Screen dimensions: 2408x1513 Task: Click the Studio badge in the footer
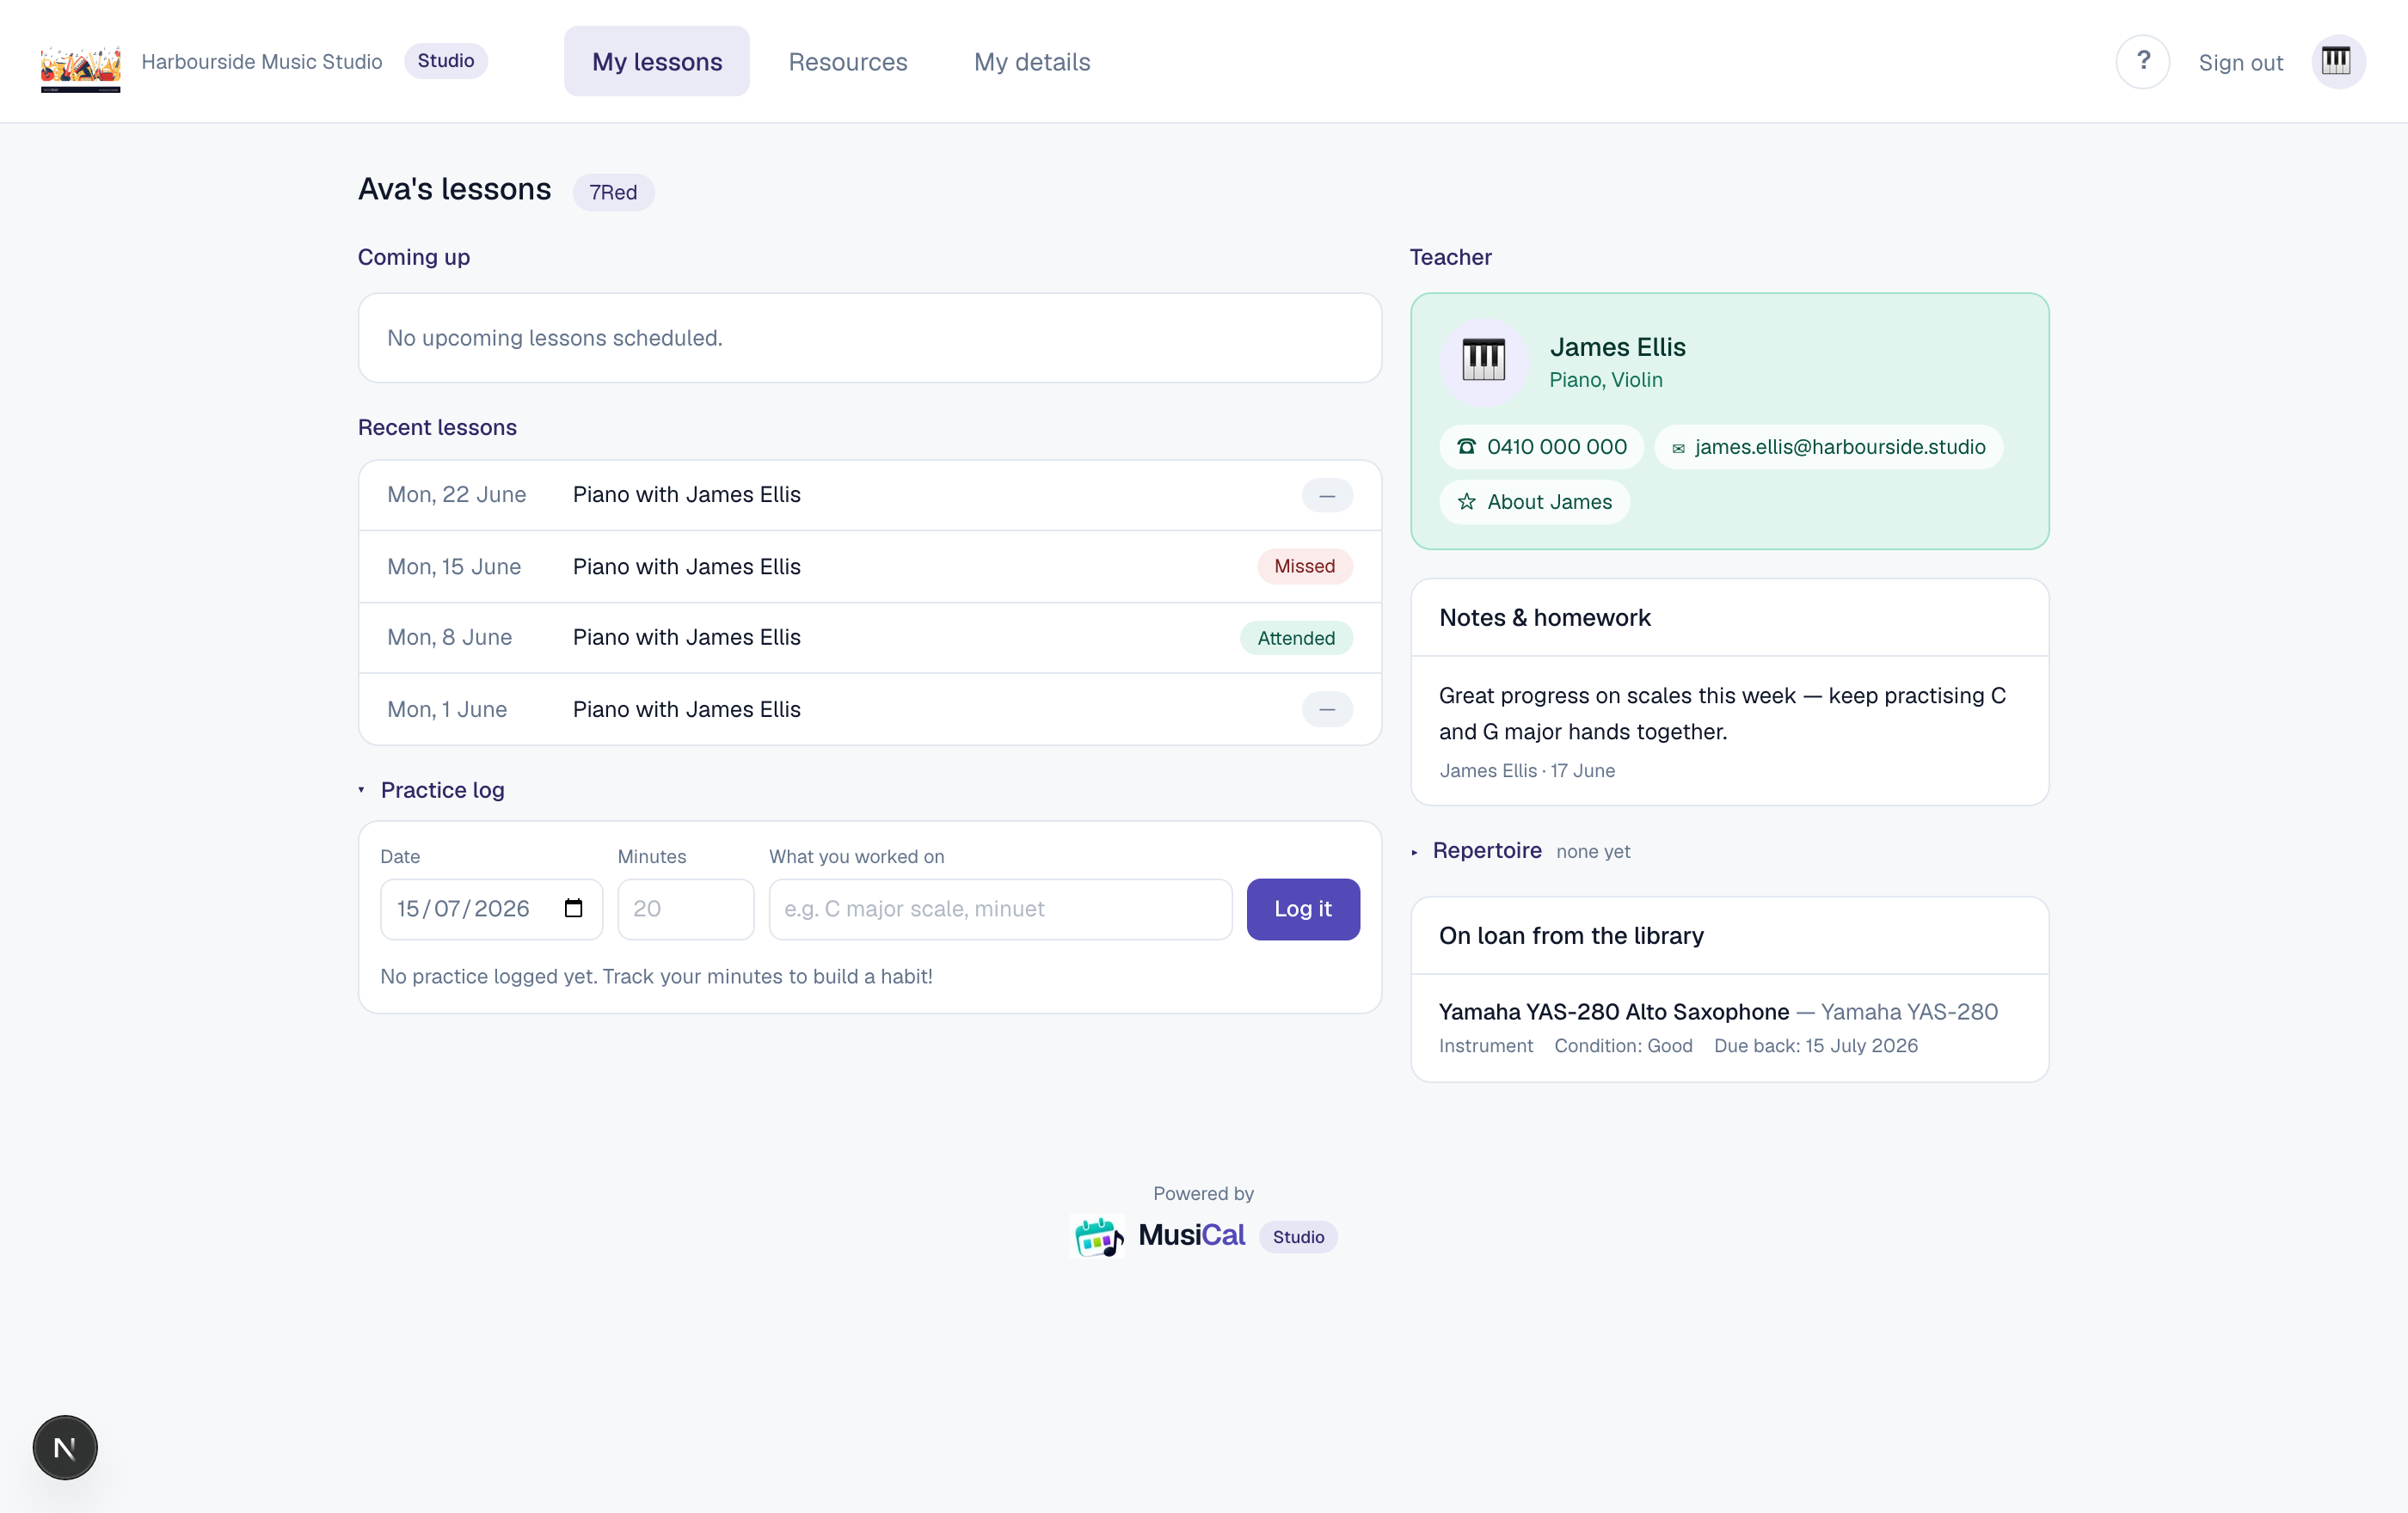click(x=1298, y=1236)
